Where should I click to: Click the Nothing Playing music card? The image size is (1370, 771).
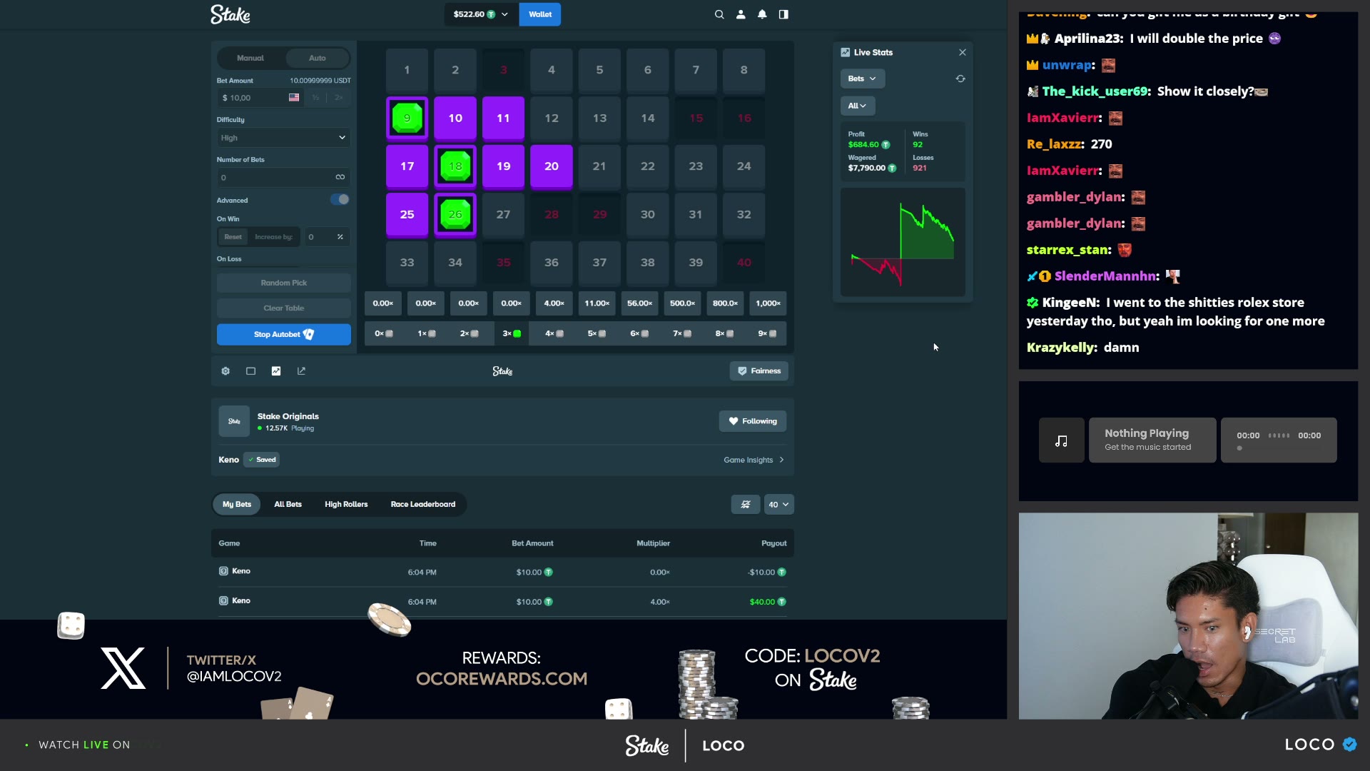(1152, 440)
